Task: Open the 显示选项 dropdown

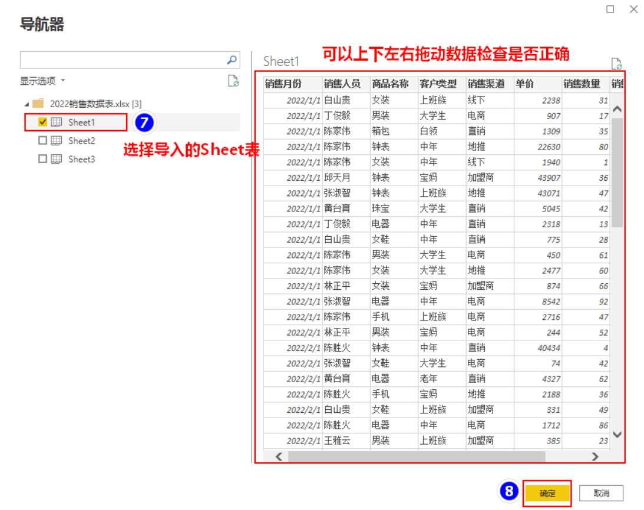Action: [42, 81]
